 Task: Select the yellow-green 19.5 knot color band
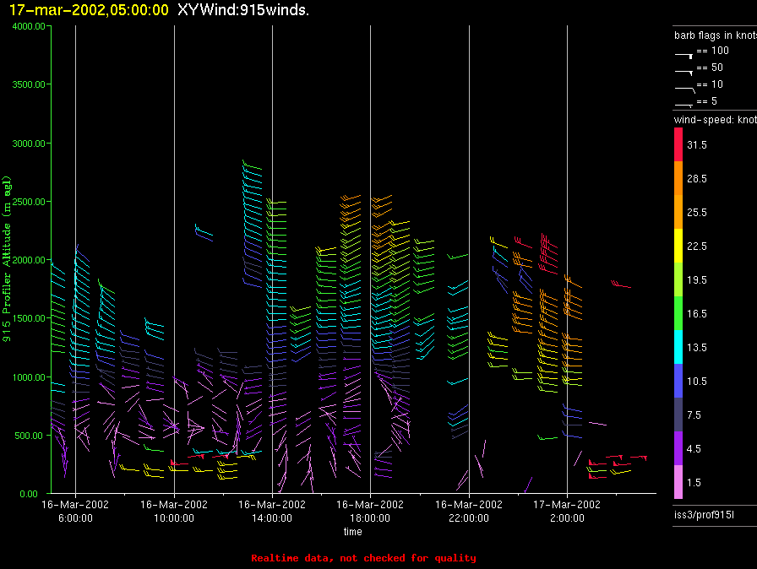678,279
